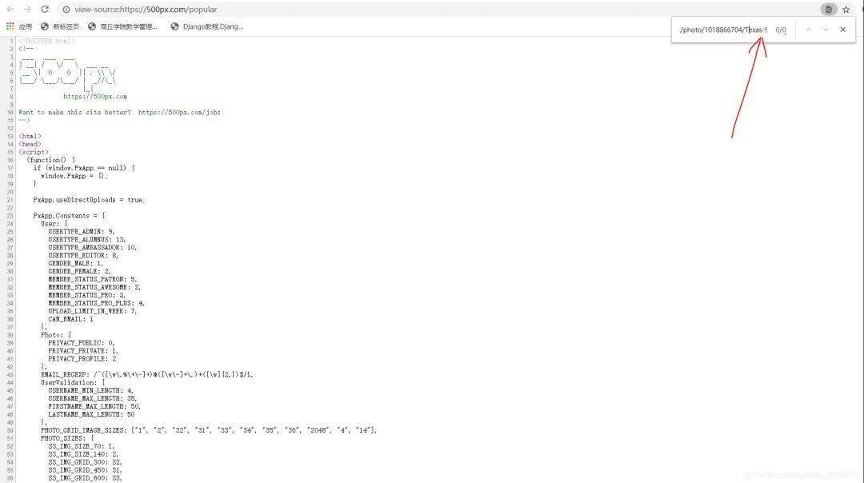Click line 21 PxApp.useDirectUploads = true
The image size is (864, 483).
(x=89, y=200)
